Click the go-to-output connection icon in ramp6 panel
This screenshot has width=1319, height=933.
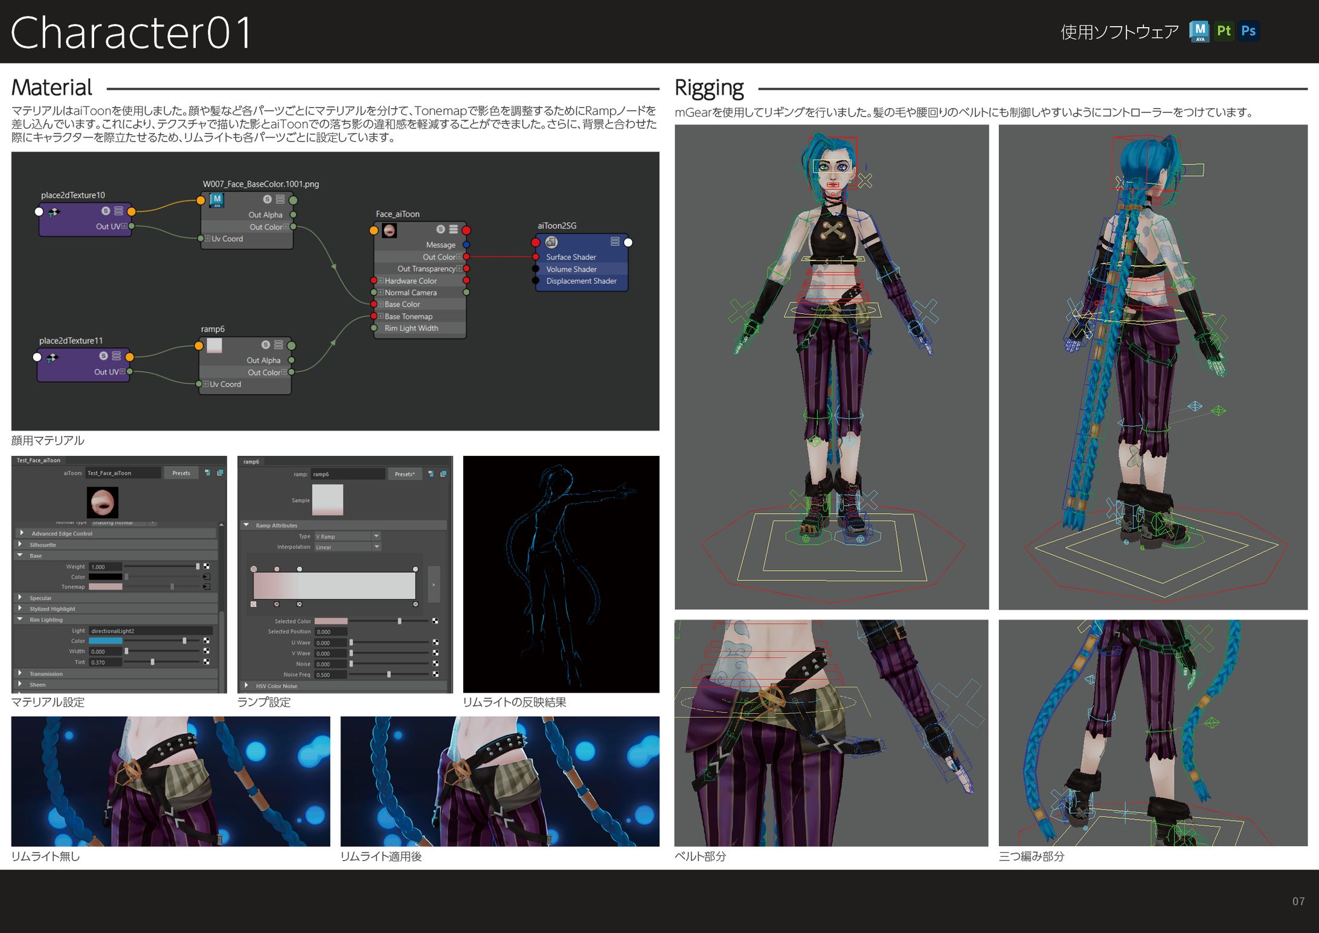[x=443, y=475]
